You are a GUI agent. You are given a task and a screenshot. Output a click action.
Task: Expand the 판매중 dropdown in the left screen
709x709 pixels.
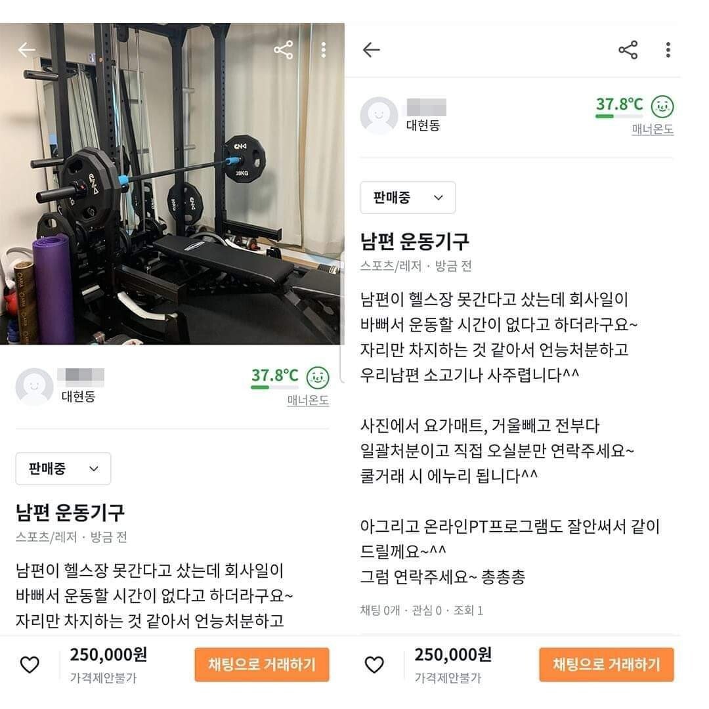click(63, 469)
